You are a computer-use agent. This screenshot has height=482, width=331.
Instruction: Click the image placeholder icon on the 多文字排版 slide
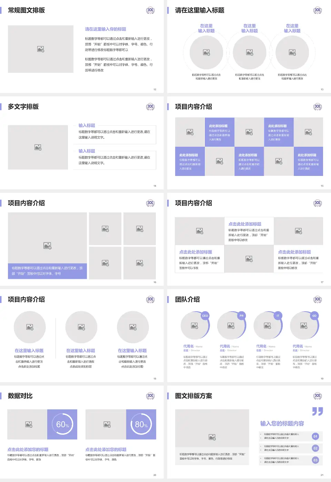coord(38,147)
